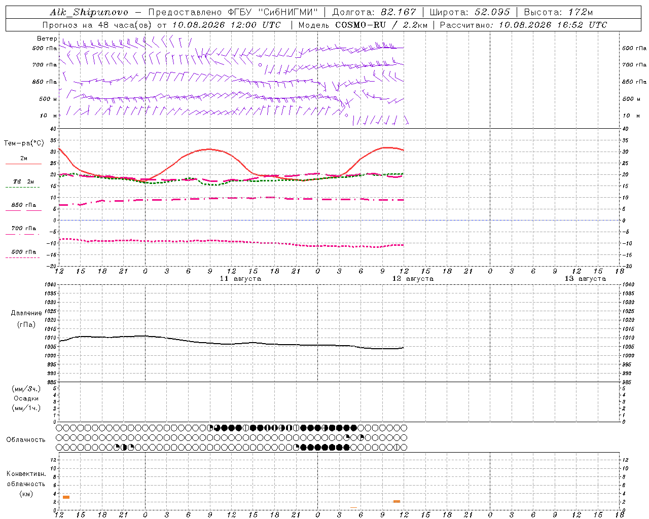649x519 pixels.
Task: Click the small circle marker in 700 гПа wind row
Action: click(x=260, y=65)
